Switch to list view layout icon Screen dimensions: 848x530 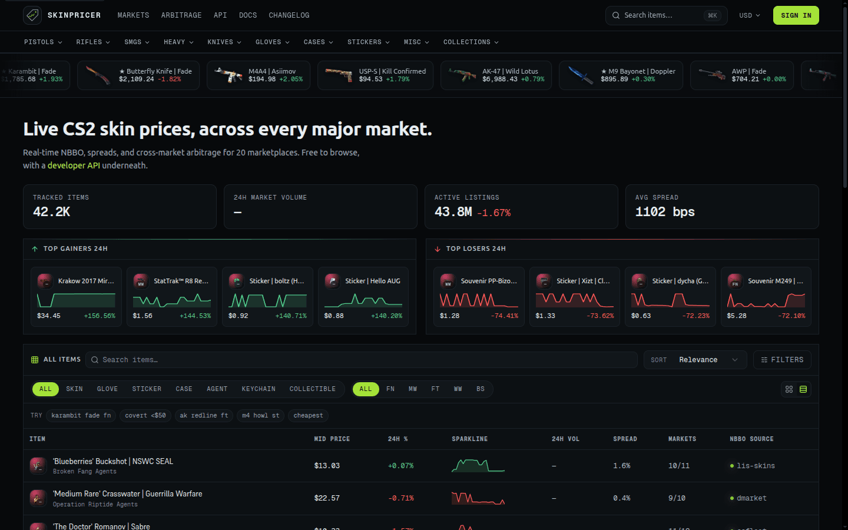click(x=803, y=389)
